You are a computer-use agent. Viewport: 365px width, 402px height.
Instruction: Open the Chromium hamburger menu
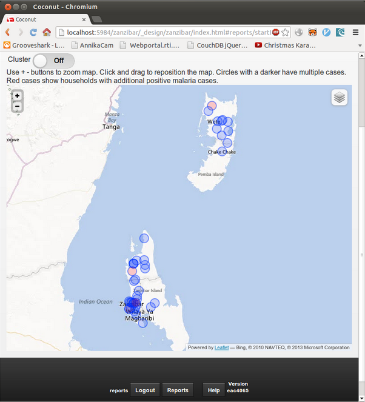(355, 32)
